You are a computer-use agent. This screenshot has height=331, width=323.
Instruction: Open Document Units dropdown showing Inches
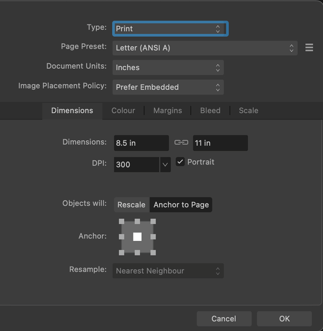168,68
